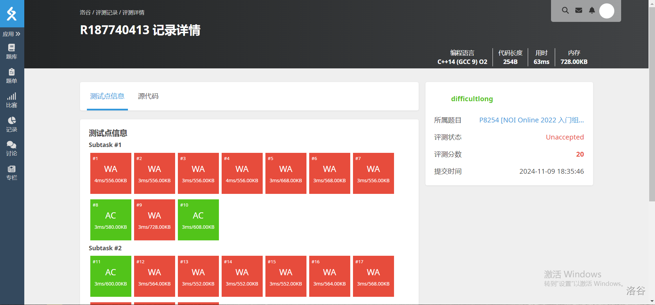This screenshot has width=655, height=305.
Task: Select test case #5 WA block
Action: tap(286, 173)
